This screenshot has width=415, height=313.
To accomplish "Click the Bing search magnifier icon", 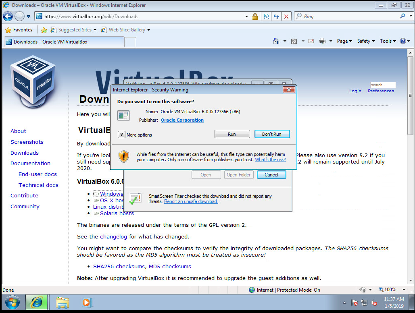I will point(402,16).
